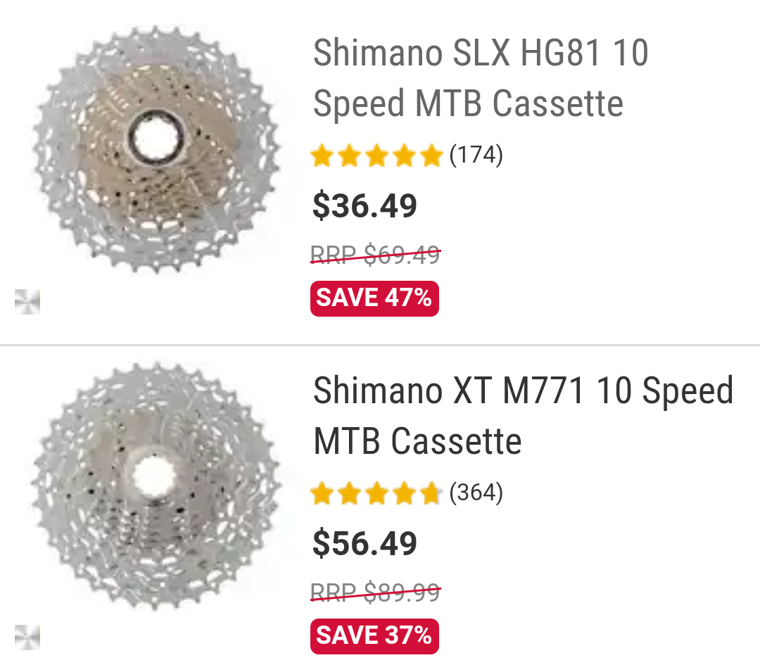Image resolution: width=760 pixels, height=672 pixels.
Task: Click the XT M771 star rating
Action: (376, 493)
